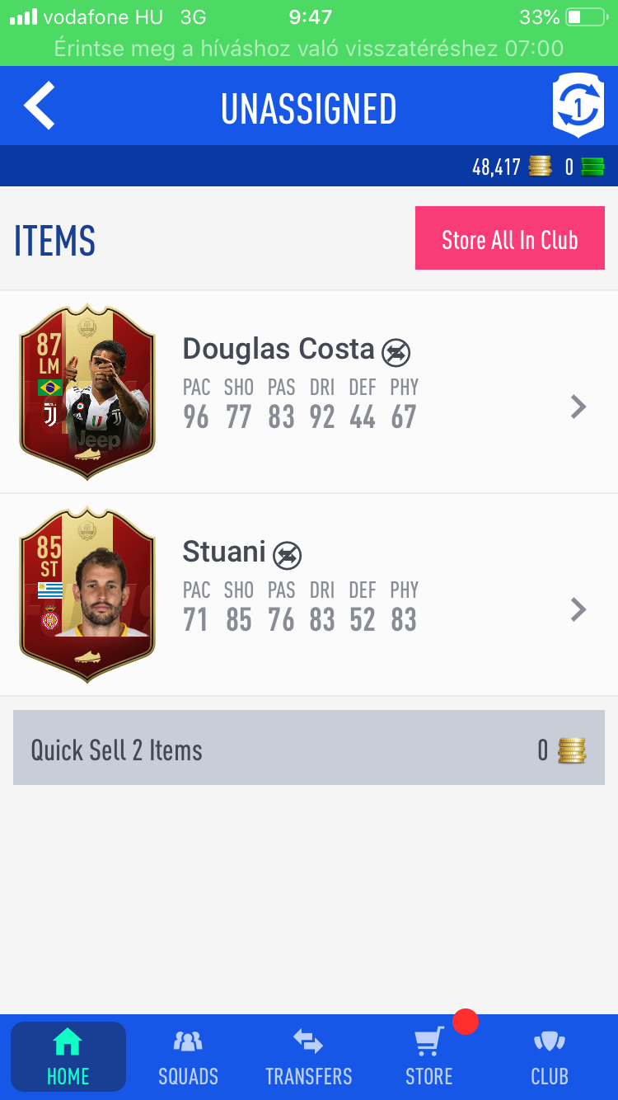The height and width of the screenshot is (1100, 618).
Task: Open the shield badge showing 1
Action: coord(578,106)
